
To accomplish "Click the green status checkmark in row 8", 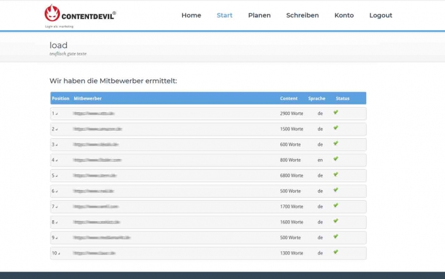I will point(336,221).
